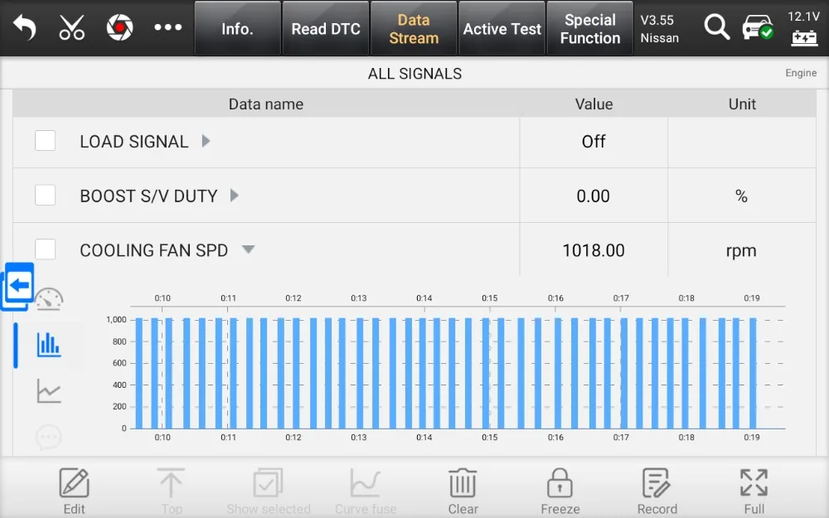The width and height of the screenshot is (829, 518).
Task: Tap the LOAD SIGNAL name text
Action: click(134, 142)
